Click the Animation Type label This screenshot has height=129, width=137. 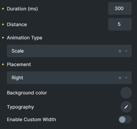[x=25, y=38]
